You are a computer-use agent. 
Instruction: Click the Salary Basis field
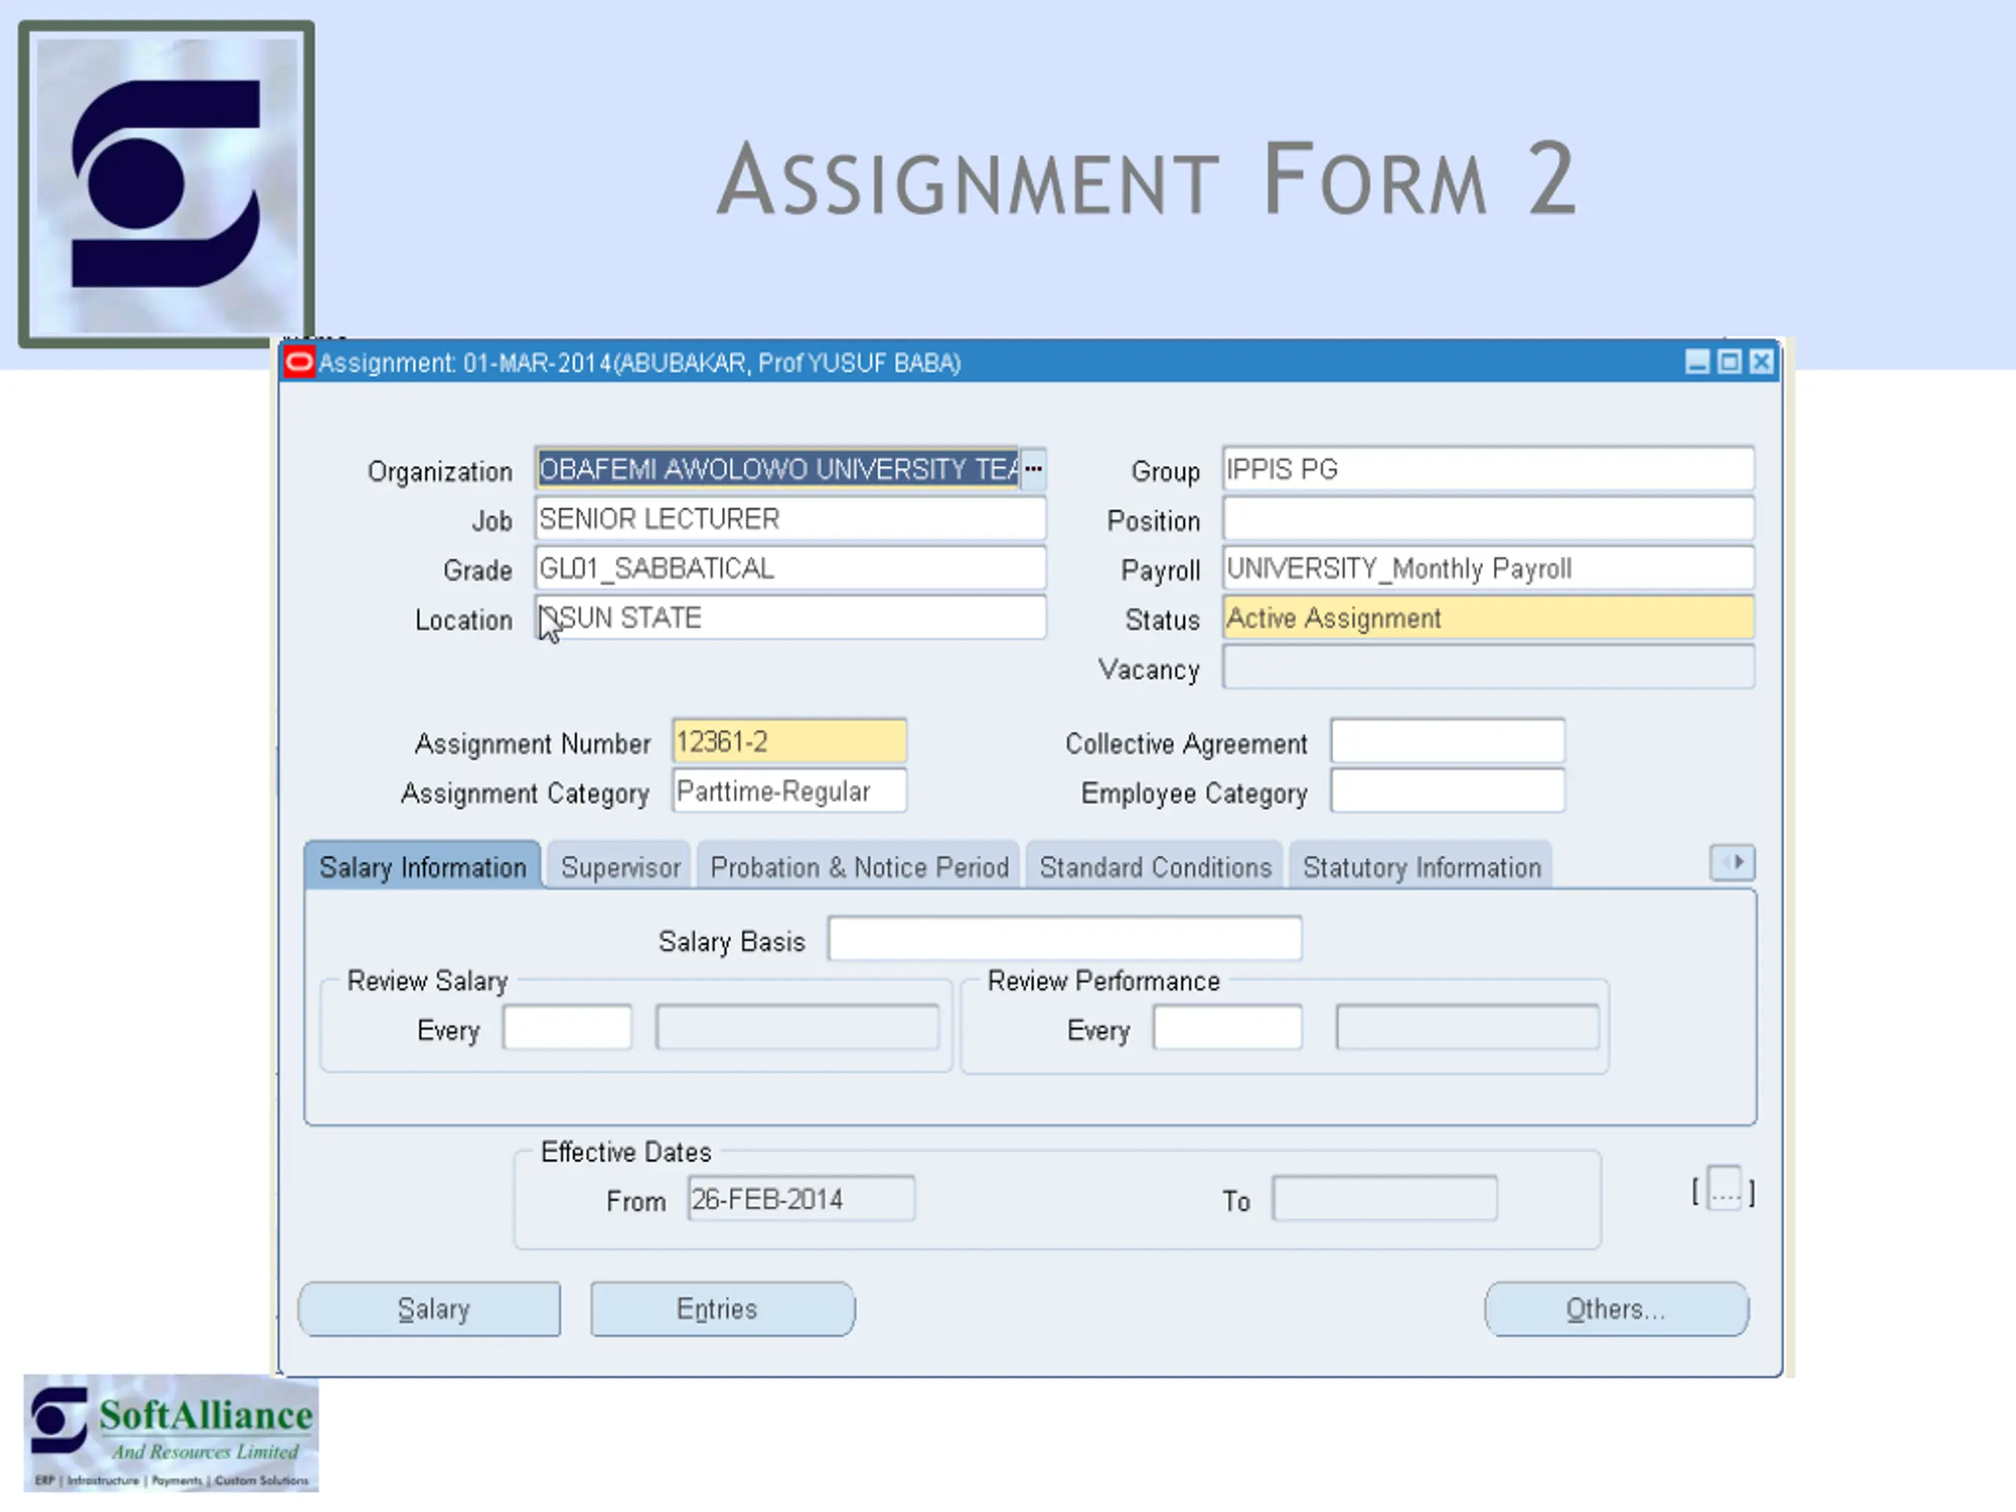[1065, 939]
